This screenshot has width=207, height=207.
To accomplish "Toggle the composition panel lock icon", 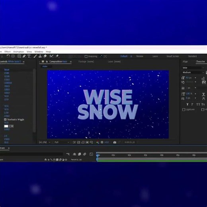I will [x=47, y=62].
